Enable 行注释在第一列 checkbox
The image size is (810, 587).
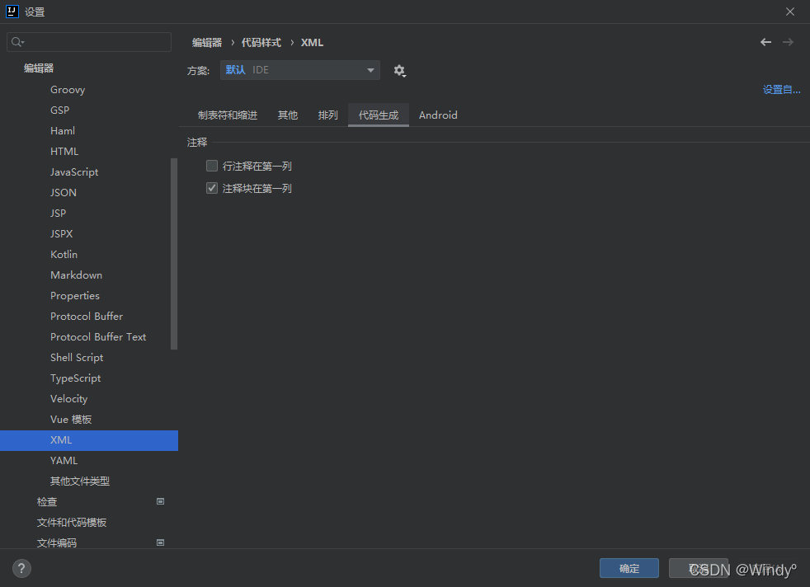point(212,166)
